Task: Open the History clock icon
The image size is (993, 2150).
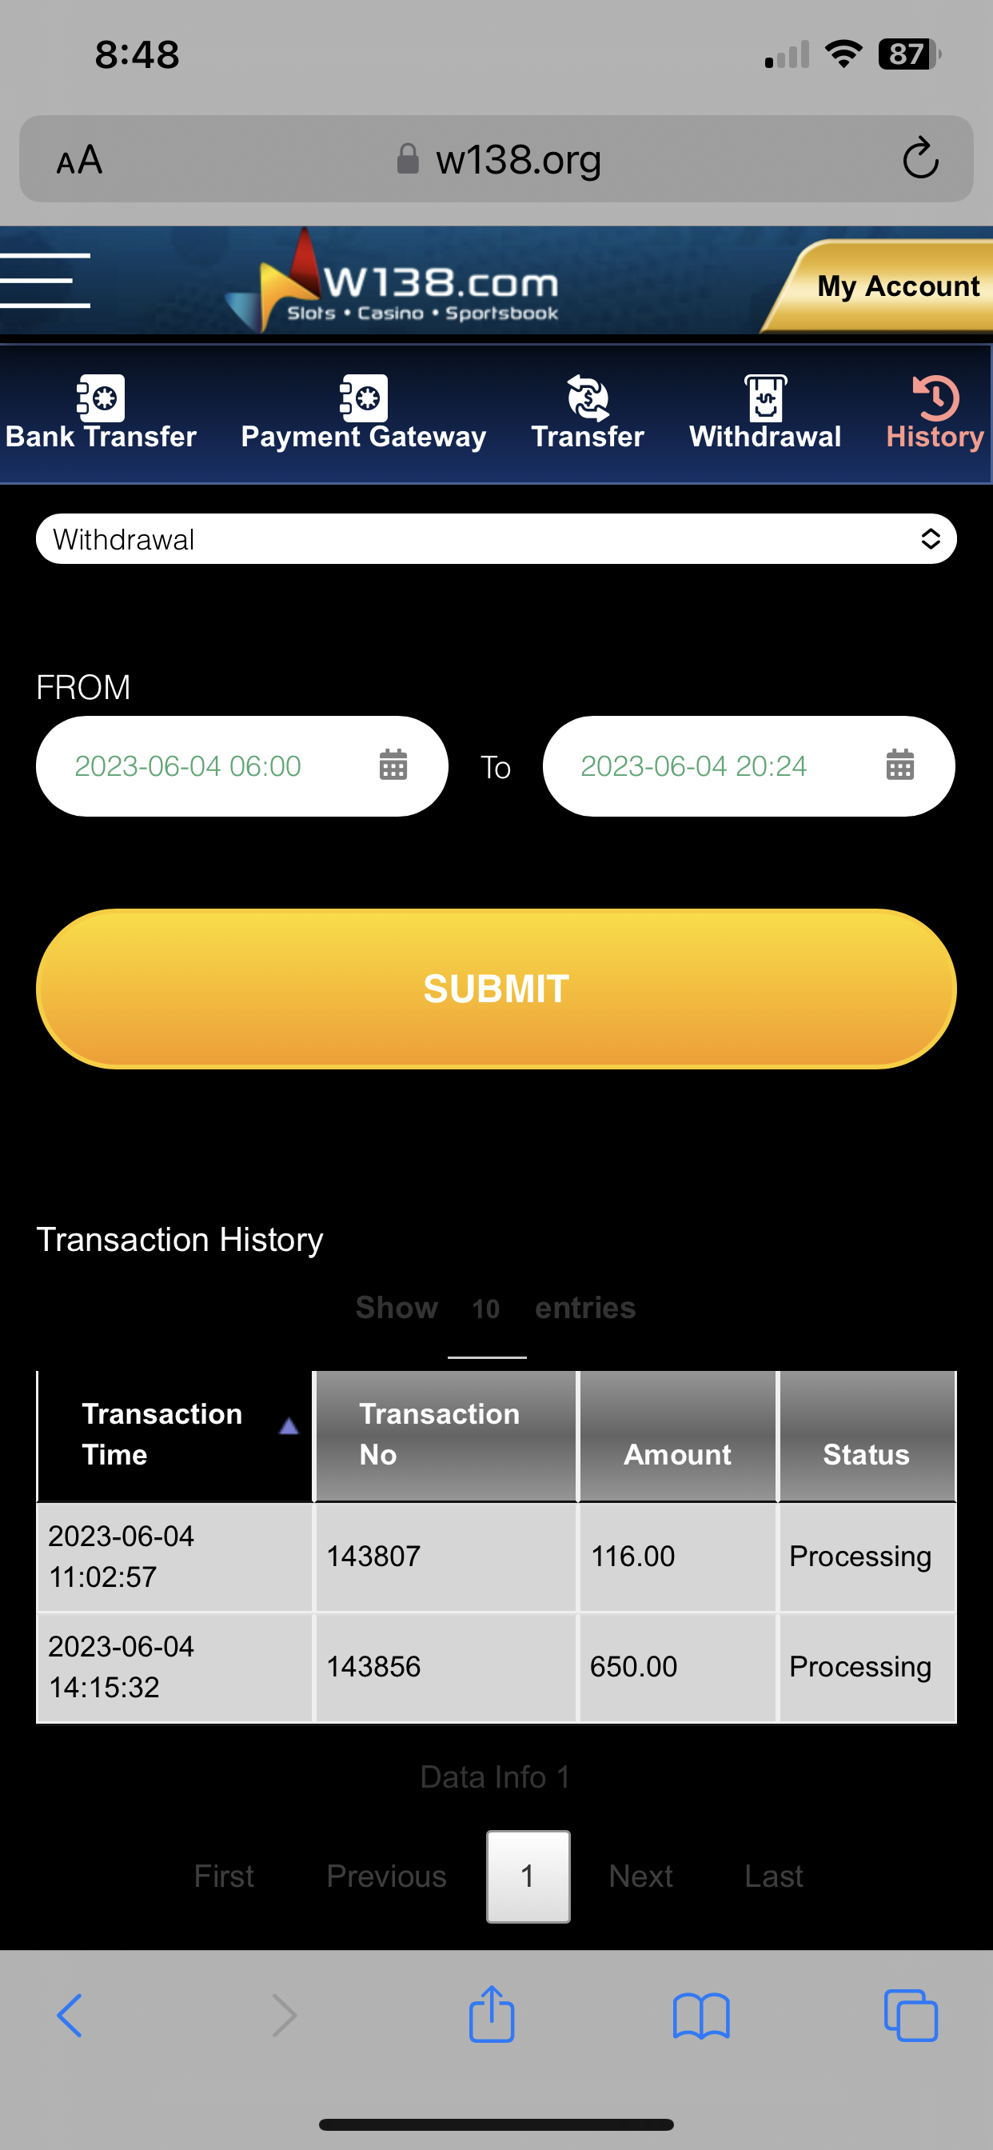Action: point(935,398)
